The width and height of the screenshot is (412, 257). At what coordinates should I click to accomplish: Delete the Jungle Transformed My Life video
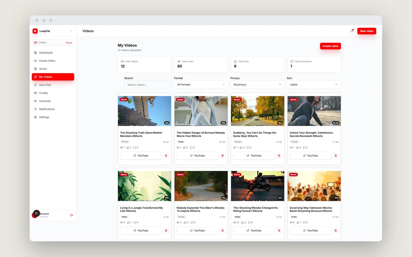coord(166,231)
